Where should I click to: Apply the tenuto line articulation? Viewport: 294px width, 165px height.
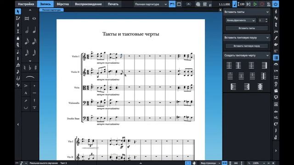pos(34,93)
